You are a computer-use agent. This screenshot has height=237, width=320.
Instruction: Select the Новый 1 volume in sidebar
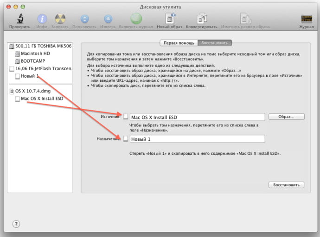tap(27, 76)
